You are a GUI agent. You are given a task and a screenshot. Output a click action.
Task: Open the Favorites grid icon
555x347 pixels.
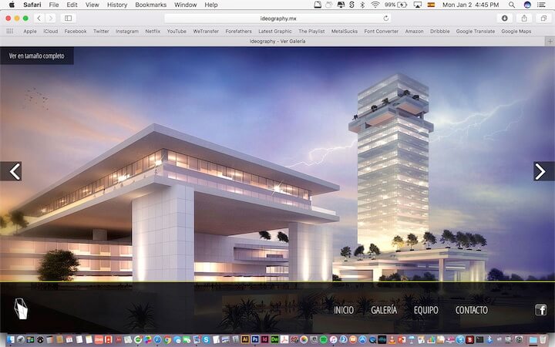coord(10,32)
